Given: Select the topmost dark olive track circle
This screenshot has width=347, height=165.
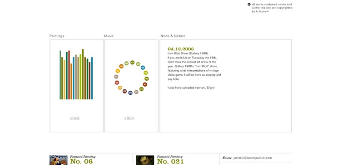Looking at the screenshot, I should point(132,63).
